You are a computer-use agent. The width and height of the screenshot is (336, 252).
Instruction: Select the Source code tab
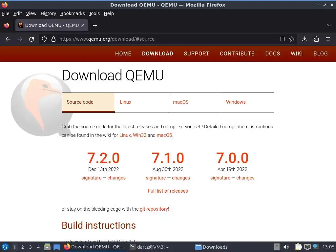pos(88,103)
